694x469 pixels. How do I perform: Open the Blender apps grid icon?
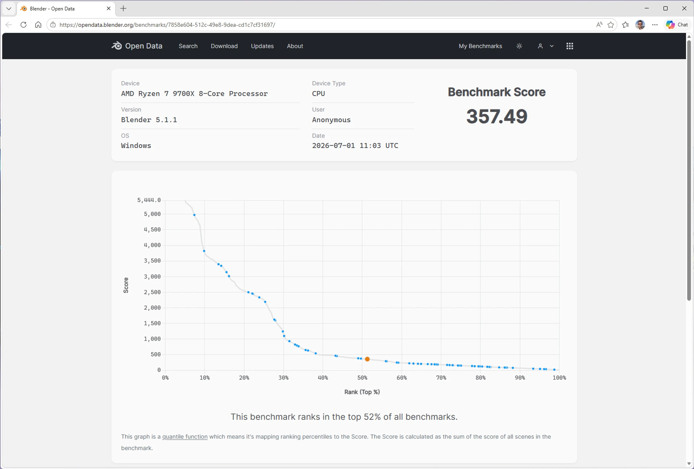570,46
